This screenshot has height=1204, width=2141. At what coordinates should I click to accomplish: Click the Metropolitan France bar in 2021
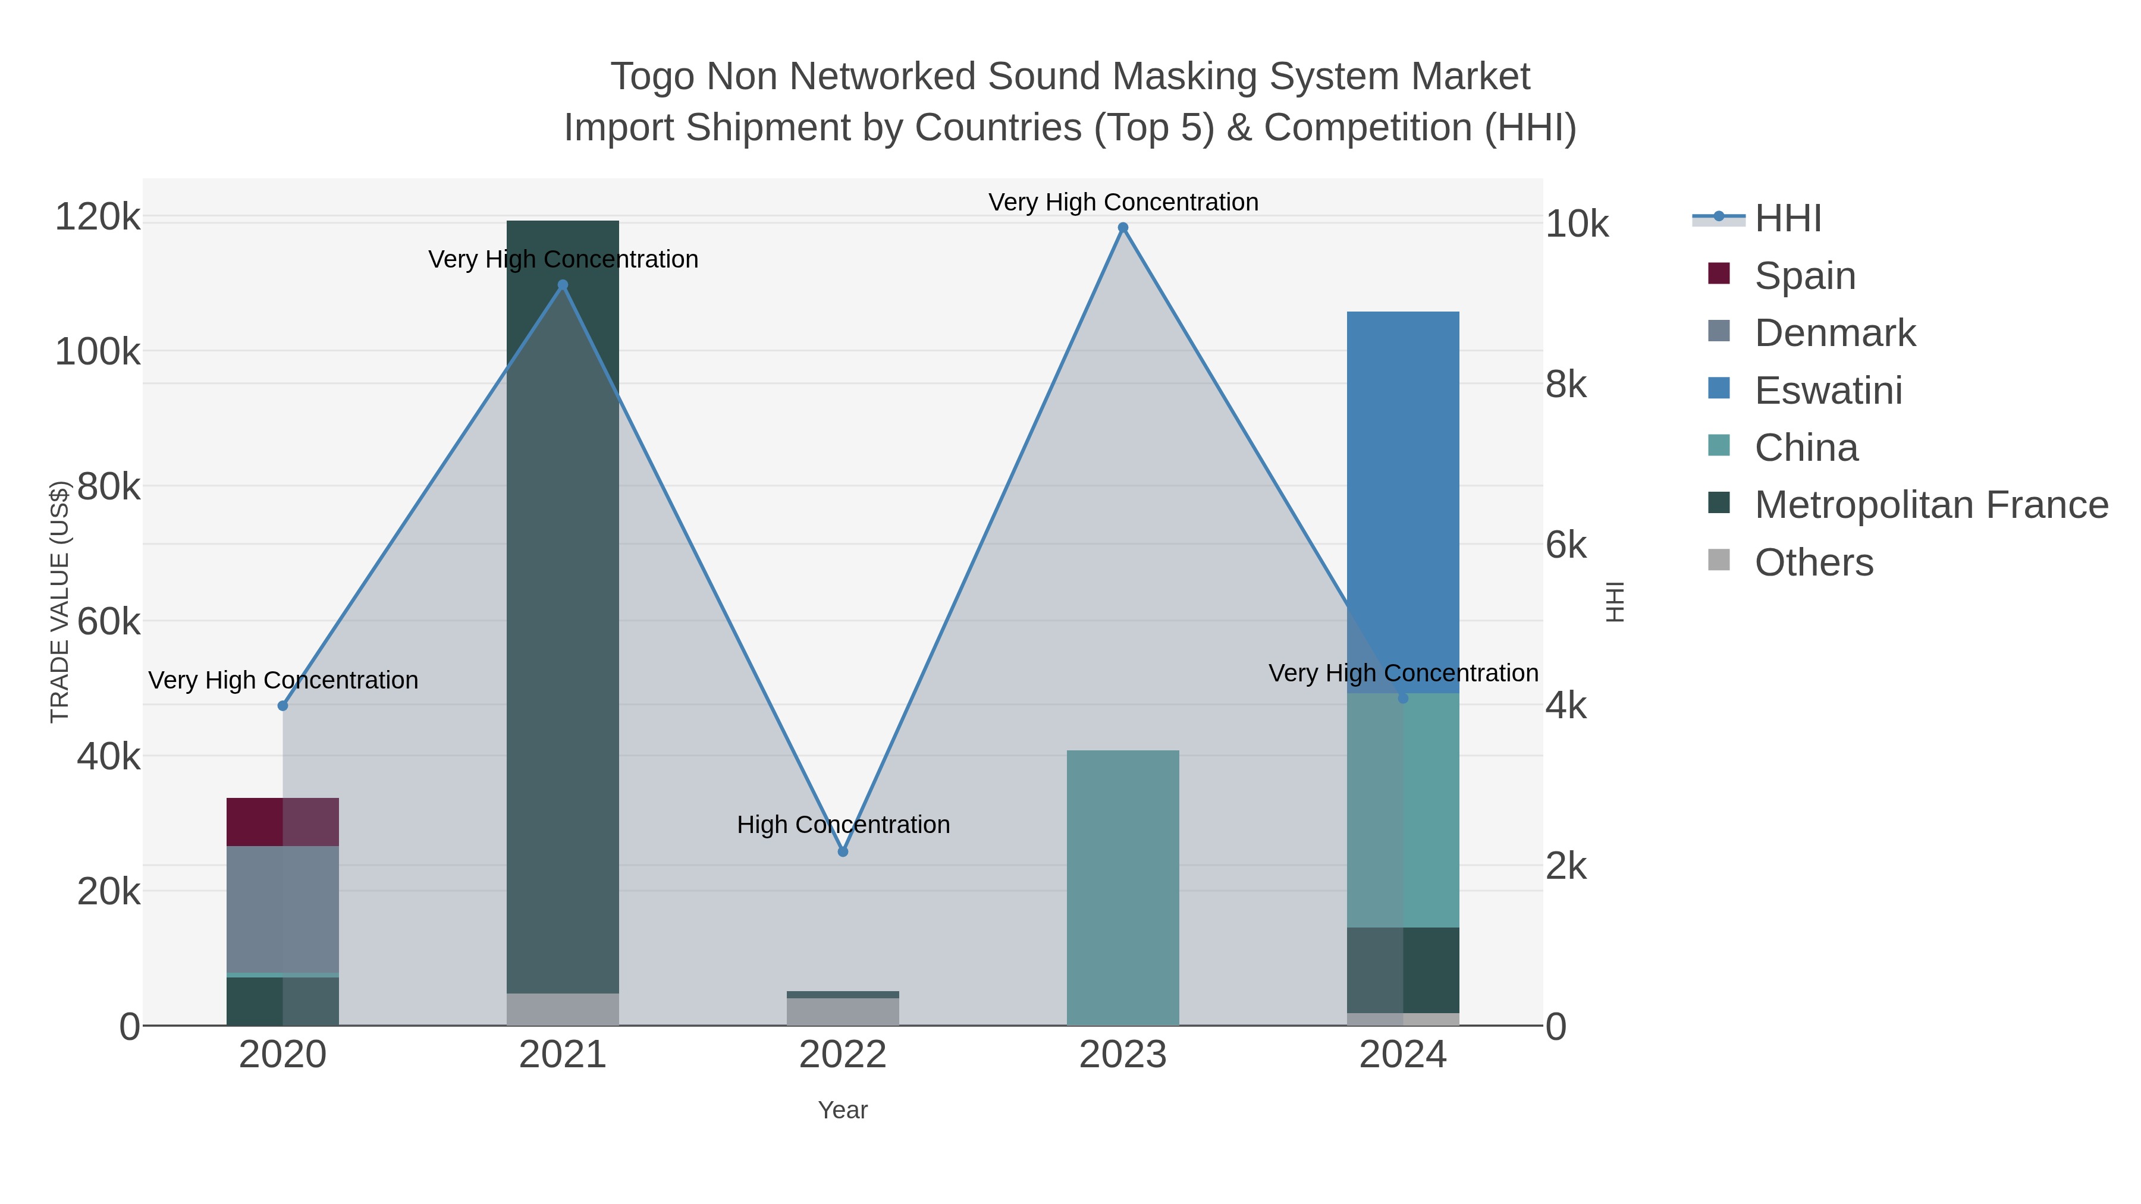click(563, 606)
